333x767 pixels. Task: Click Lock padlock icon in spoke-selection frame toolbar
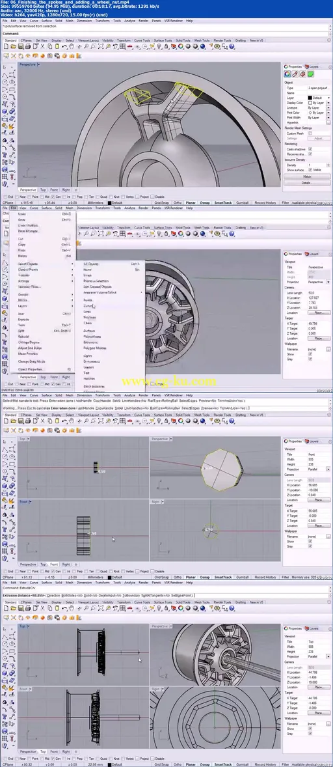coord(166,46)
